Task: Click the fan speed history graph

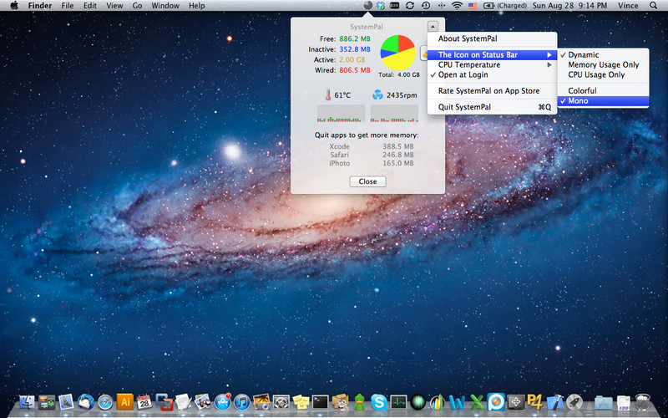Action: tap(394, 114)
